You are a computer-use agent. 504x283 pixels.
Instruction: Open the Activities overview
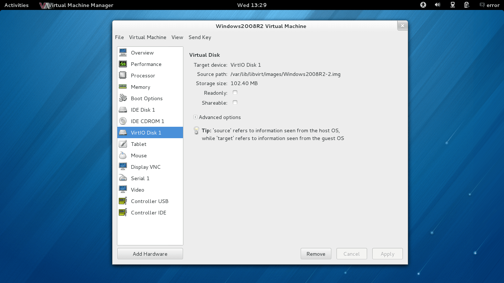pos(16,5)
